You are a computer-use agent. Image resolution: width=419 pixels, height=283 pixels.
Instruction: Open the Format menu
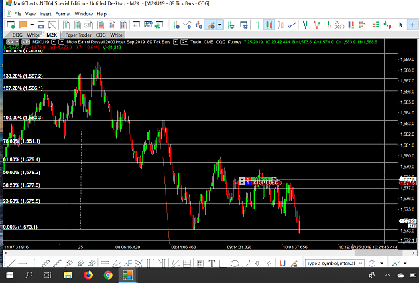63,14
